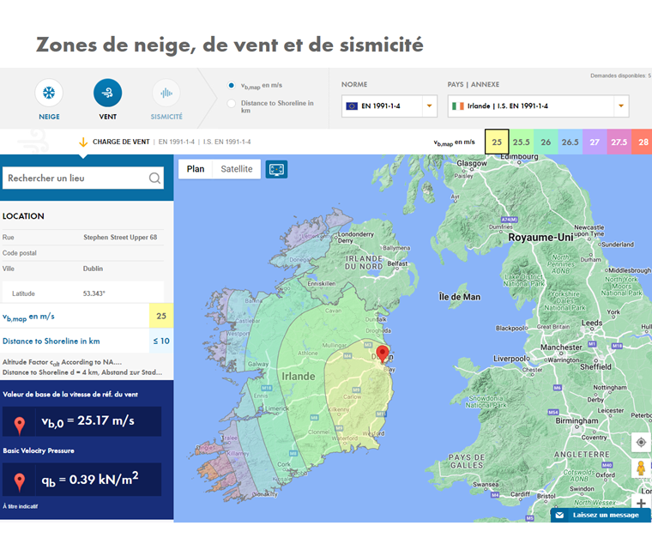Click the Rechercher un lieu search field
Image resolution: width=652 pixels, height=556 pixels.
point(83,178)
